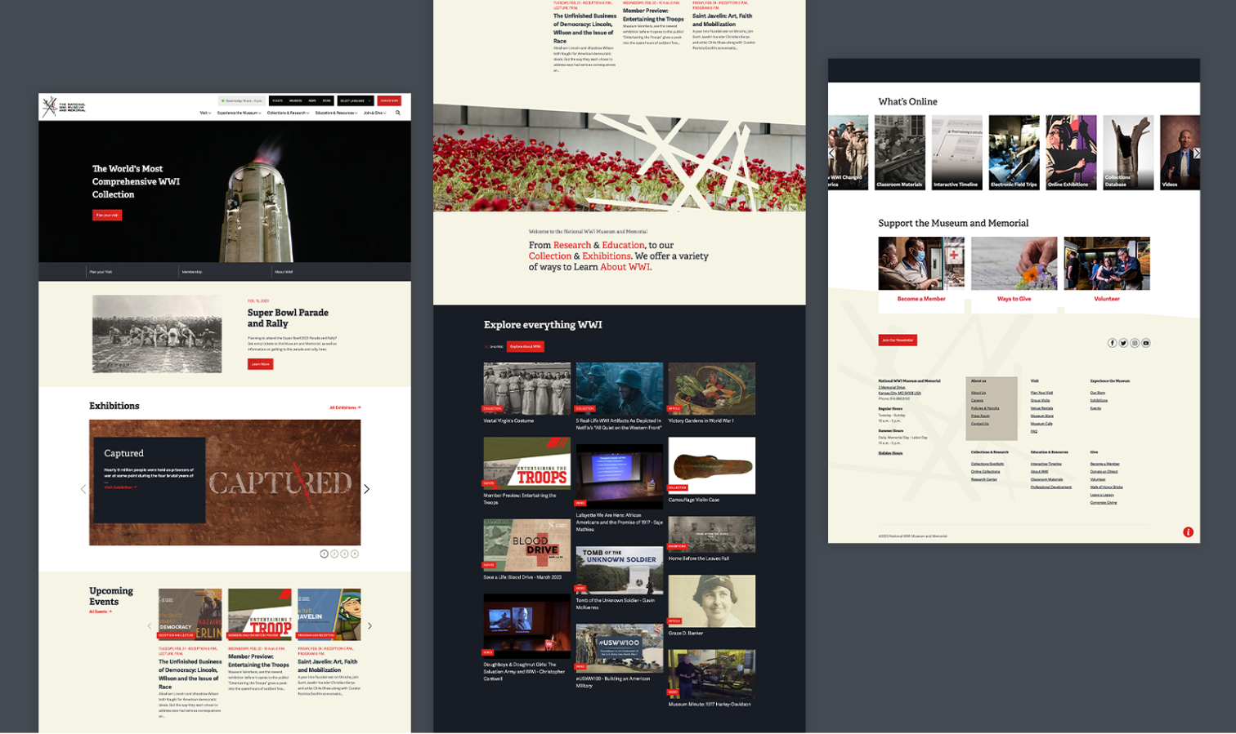Image resolution: width=1236 pixels, height=734 pixels.
Task: Click Plan Your Visit footer link
Action: [1041, 393]
